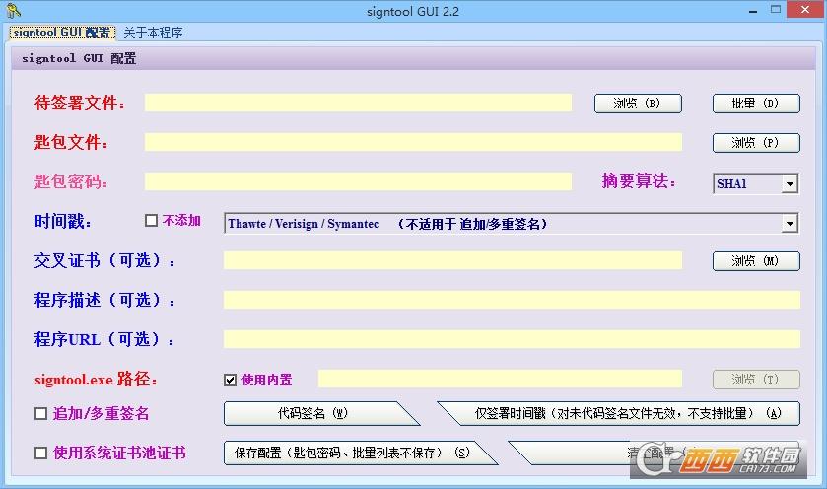Browse for key file with 浏览 (P)
This screenshot has width=827, height=489.
coord(756,143)
